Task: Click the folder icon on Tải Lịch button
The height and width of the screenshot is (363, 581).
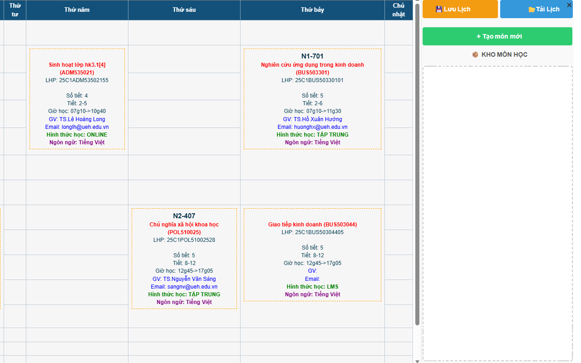Action: pos(532,9)
